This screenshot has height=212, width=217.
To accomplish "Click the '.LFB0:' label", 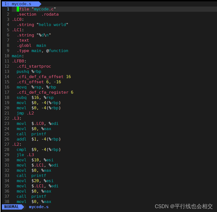I will tap(19, 61).
